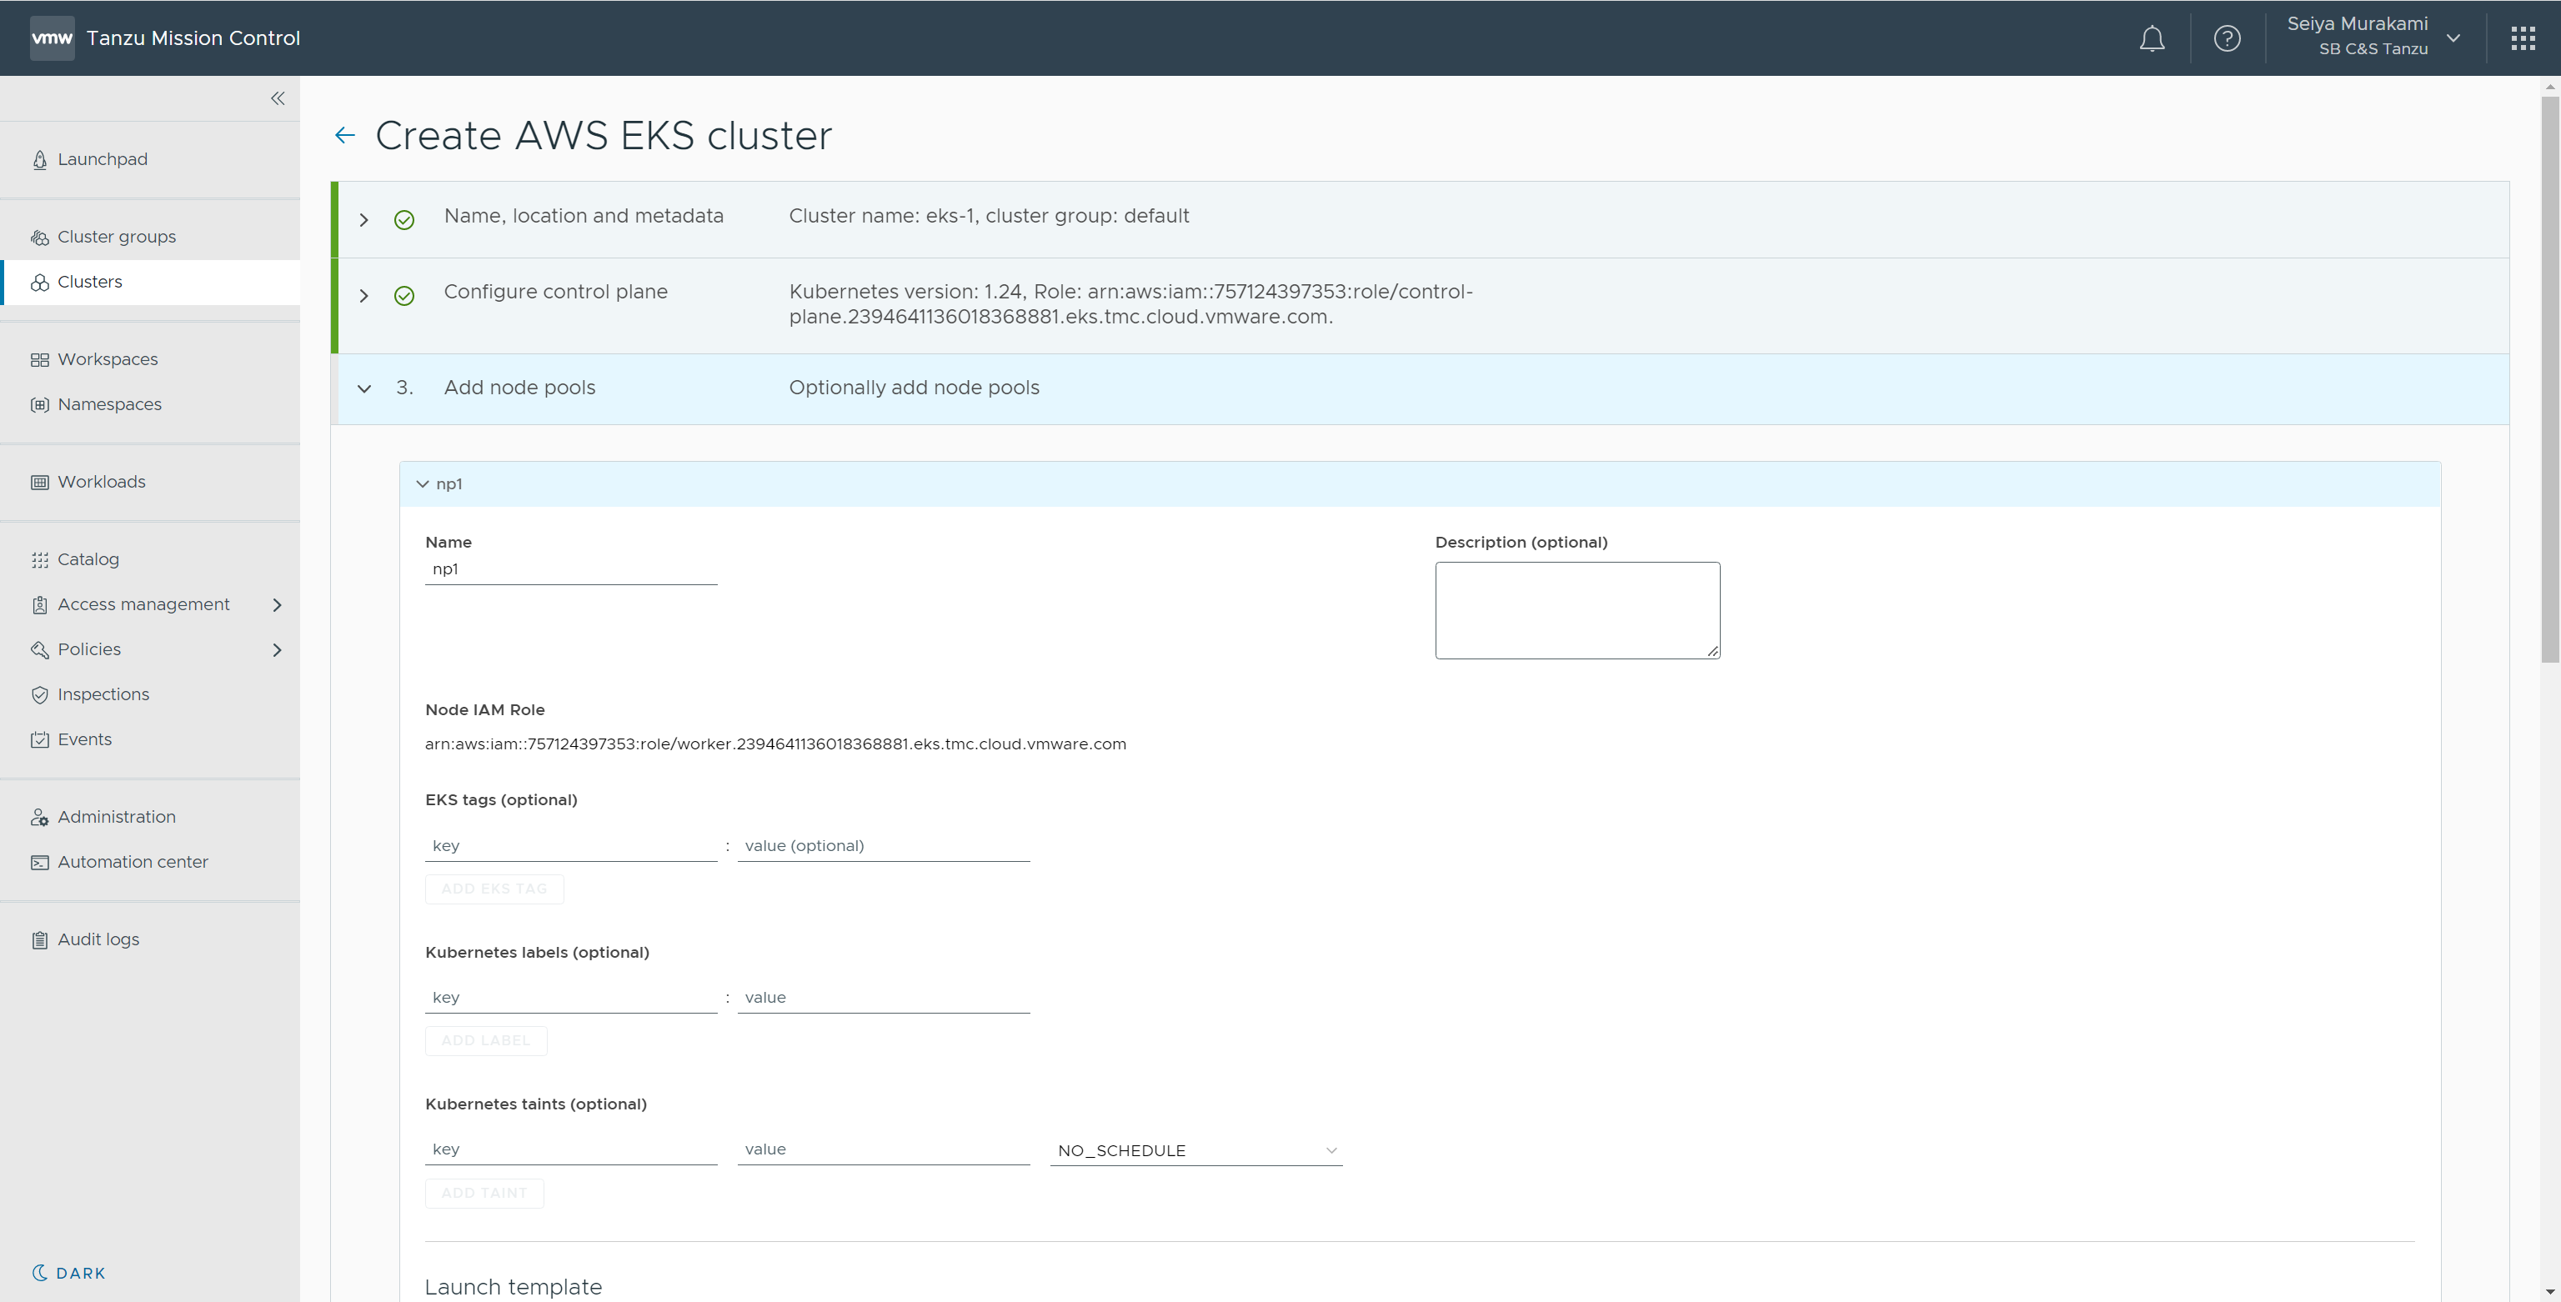Click the Launchpad rocket icon
Image resolution: width=2561 pixels, height=1302 pixels.
pyautogui.click(x=40, y=160)
